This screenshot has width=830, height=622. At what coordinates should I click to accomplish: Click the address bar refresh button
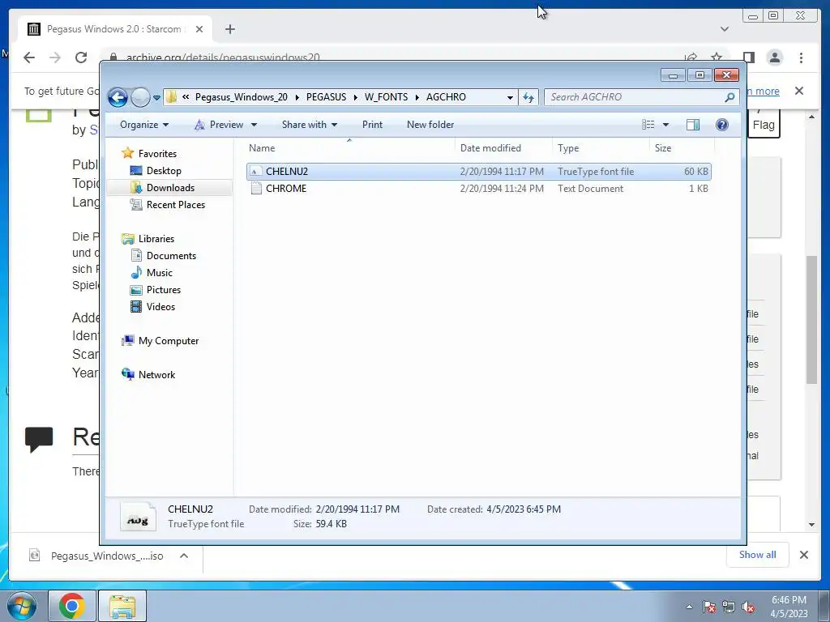(x=528, y=97)
